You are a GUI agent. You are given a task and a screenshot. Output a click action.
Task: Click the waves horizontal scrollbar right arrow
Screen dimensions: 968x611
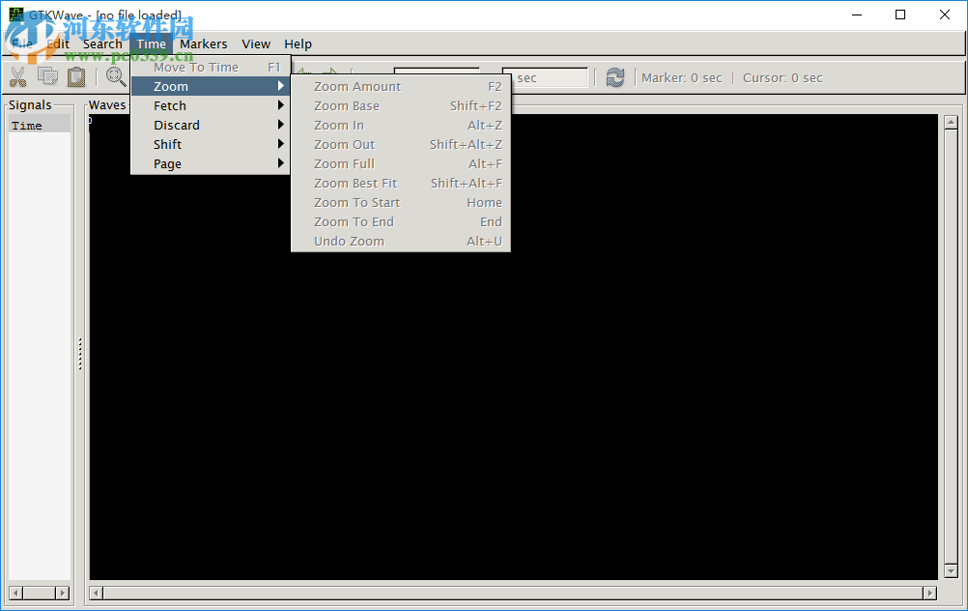929,593
